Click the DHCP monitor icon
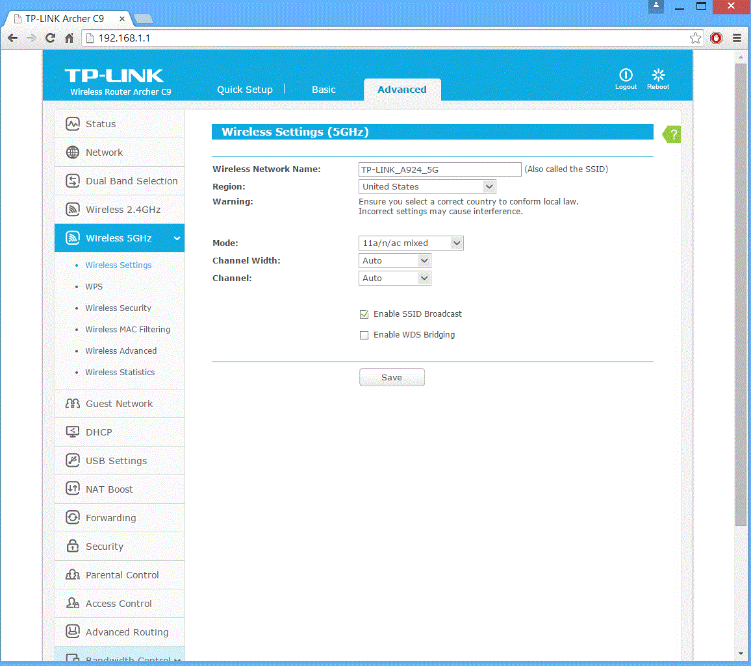 [72, 432]
